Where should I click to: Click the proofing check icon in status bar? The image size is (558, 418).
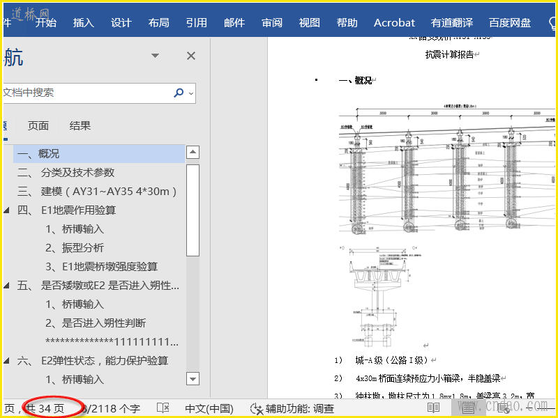coord(163,408)
